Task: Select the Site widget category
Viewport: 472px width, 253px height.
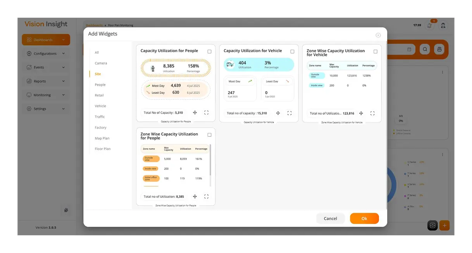Action: coord(98,74)
